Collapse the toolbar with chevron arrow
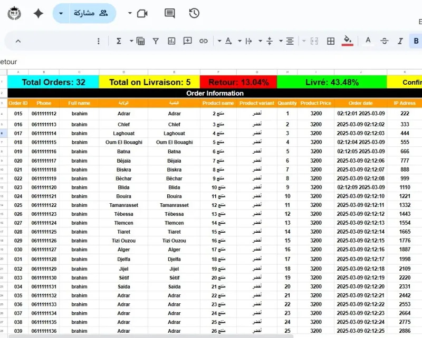 (x=18, y=41)
